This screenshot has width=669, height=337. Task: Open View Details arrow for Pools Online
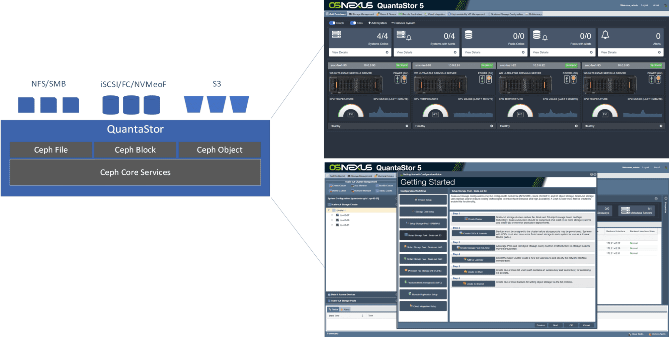coord(523,52)
